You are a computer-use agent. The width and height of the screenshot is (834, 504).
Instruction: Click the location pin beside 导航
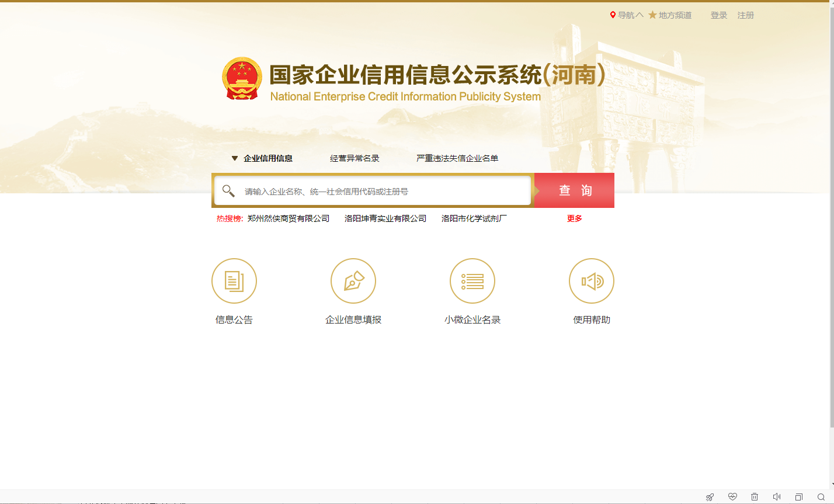(x=613, y=15)
